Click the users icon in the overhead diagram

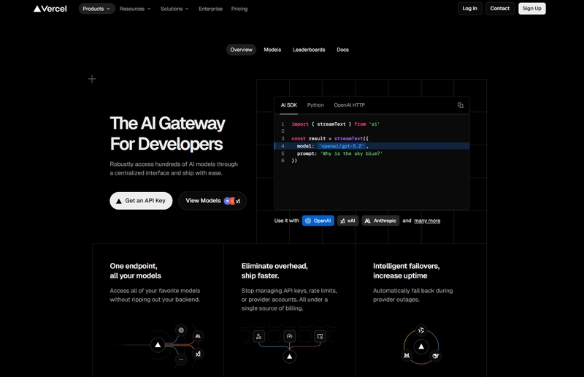[258, 336]
